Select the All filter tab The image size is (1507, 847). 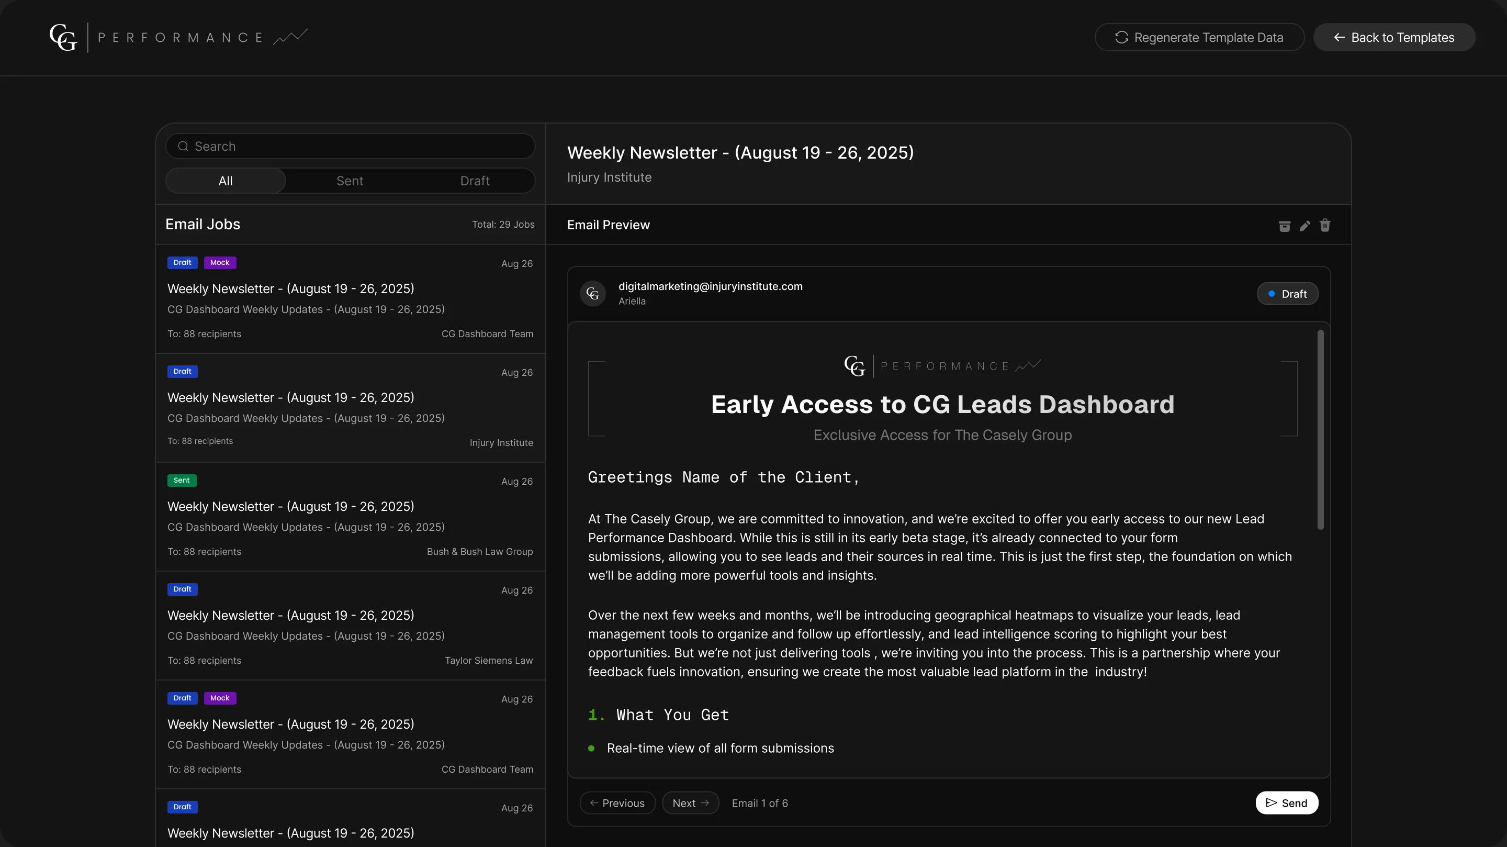tap(225, 181)
